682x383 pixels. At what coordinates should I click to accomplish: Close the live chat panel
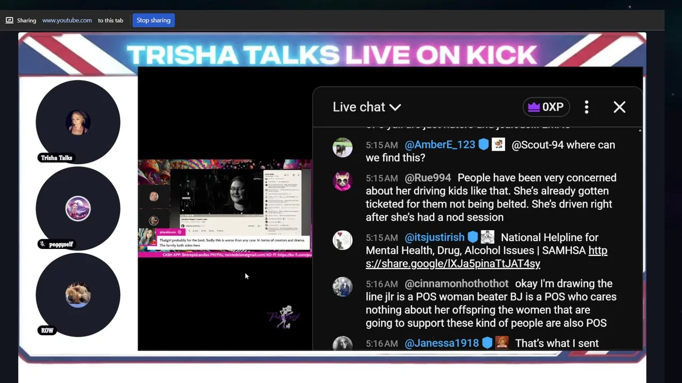point(619,107)
